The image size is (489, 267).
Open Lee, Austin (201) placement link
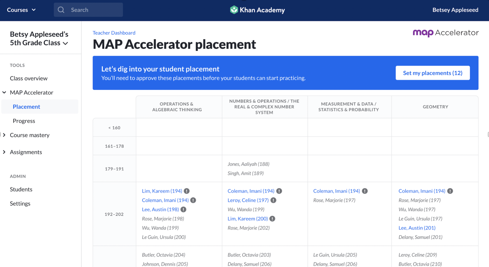click(x=417, y=228)
